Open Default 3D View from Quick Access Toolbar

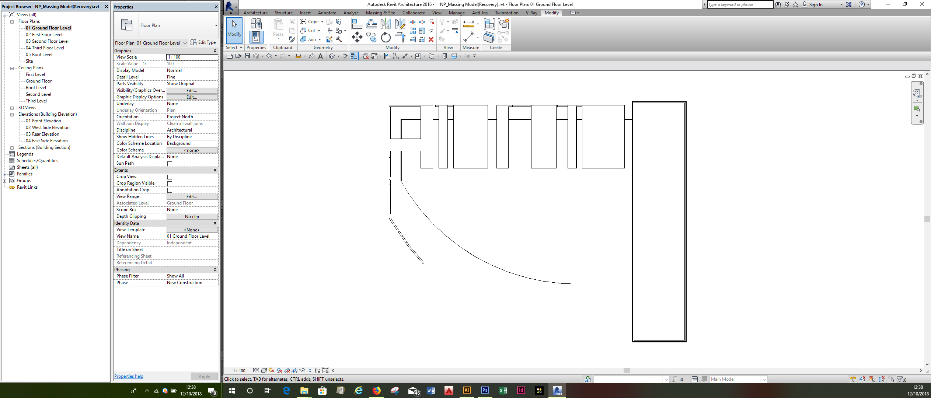click(332, 56)
